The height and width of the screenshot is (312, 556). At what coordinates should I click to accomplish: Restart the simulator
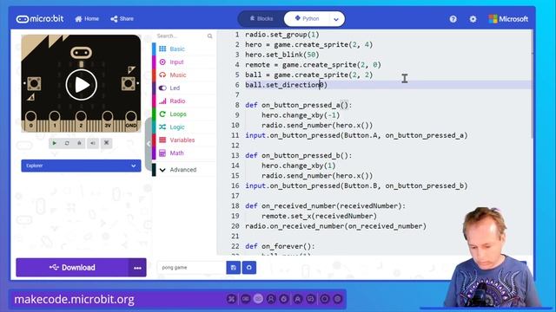click(67, 143)
